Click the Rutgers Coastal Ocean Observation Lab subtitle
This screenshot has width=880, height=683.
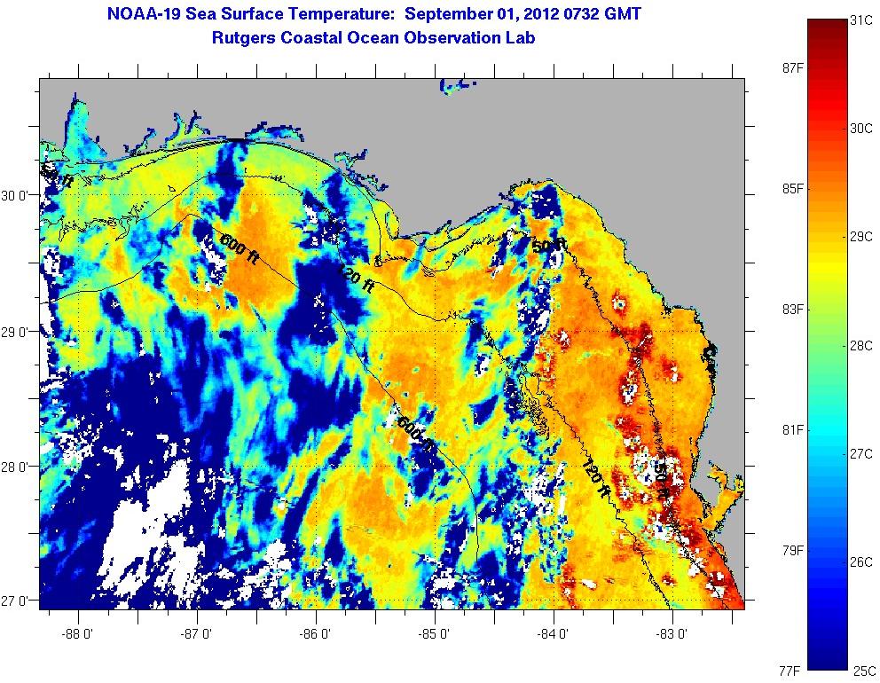[373, 37]
